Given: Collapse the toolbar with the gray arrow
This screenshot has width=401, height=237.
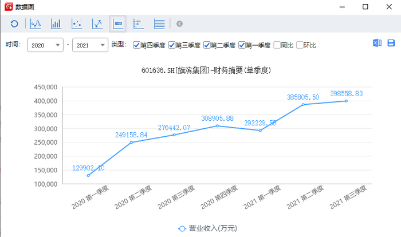Looking at the screenshot, I should click(179, 24).
